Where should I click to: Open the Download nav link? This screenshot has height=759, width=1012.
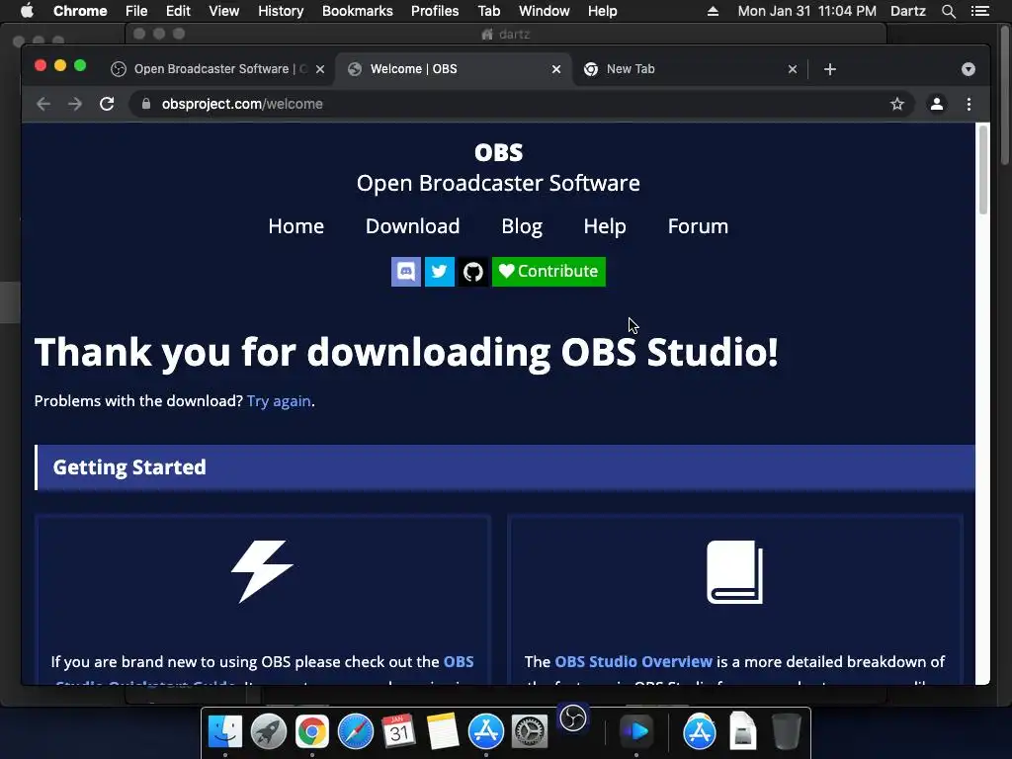[x=412, y=226]
